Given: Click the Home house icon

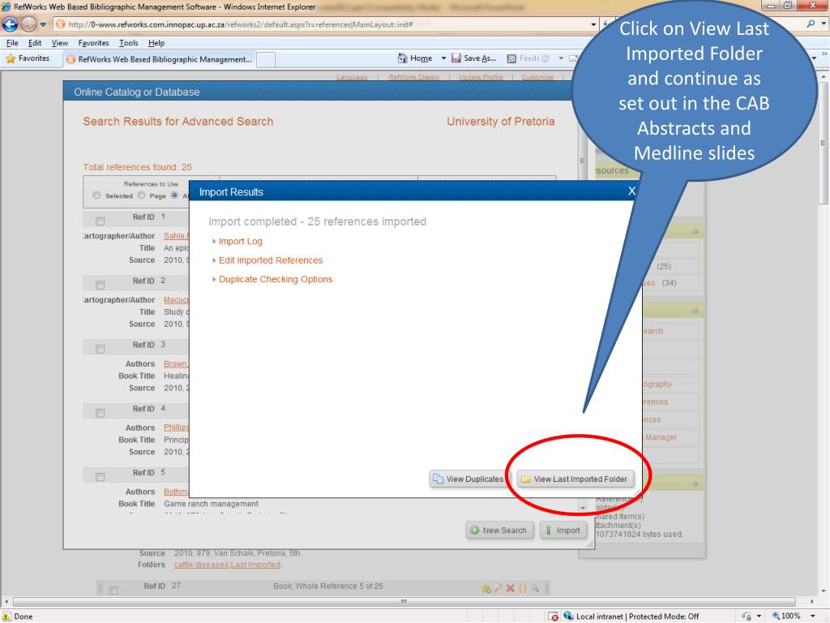Looking at the screenshot, I should [402, 58].
